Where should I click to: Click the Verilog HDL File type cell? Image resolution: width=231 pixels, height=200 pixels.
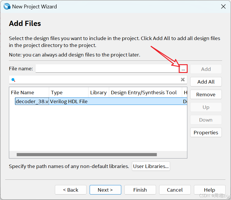69,101
